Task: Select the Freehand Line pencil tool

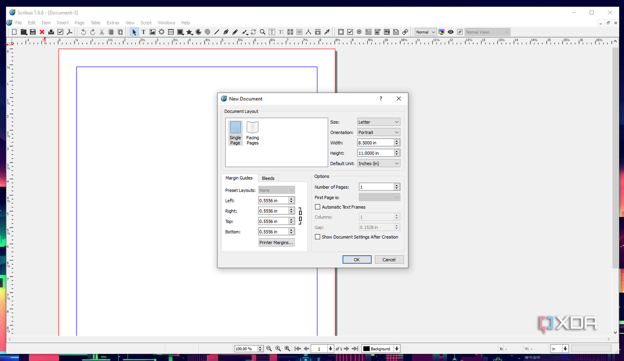Action: (x=235, y=32)
